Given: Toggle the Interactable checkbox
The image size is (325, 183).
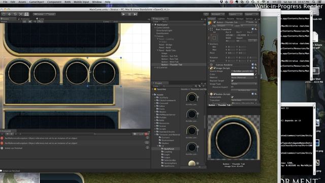Looking at the screenshot, I should click(232, 97).
